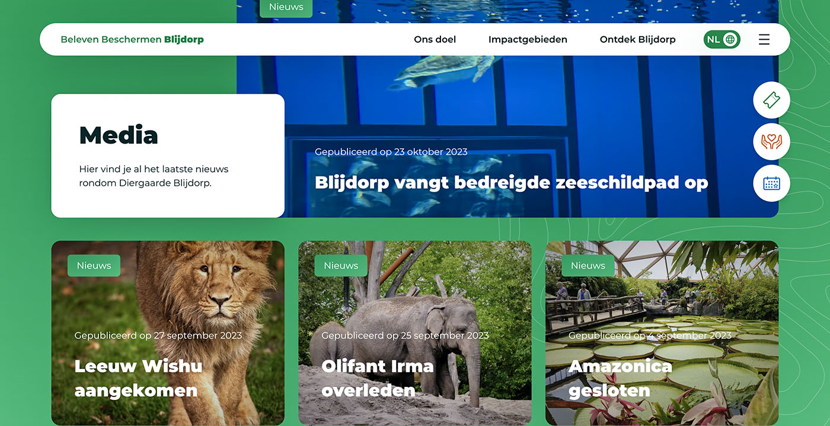This screenshot has height=426, width=830.
Task: Open the zeeschildpad headline article
Action: 511,182
